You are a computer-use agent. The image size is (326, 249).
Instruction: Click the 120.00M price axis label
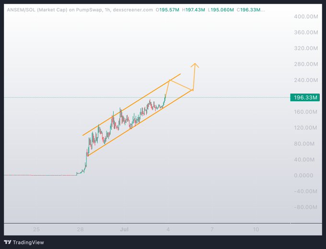pyautogui.click(x=305, y=128)
